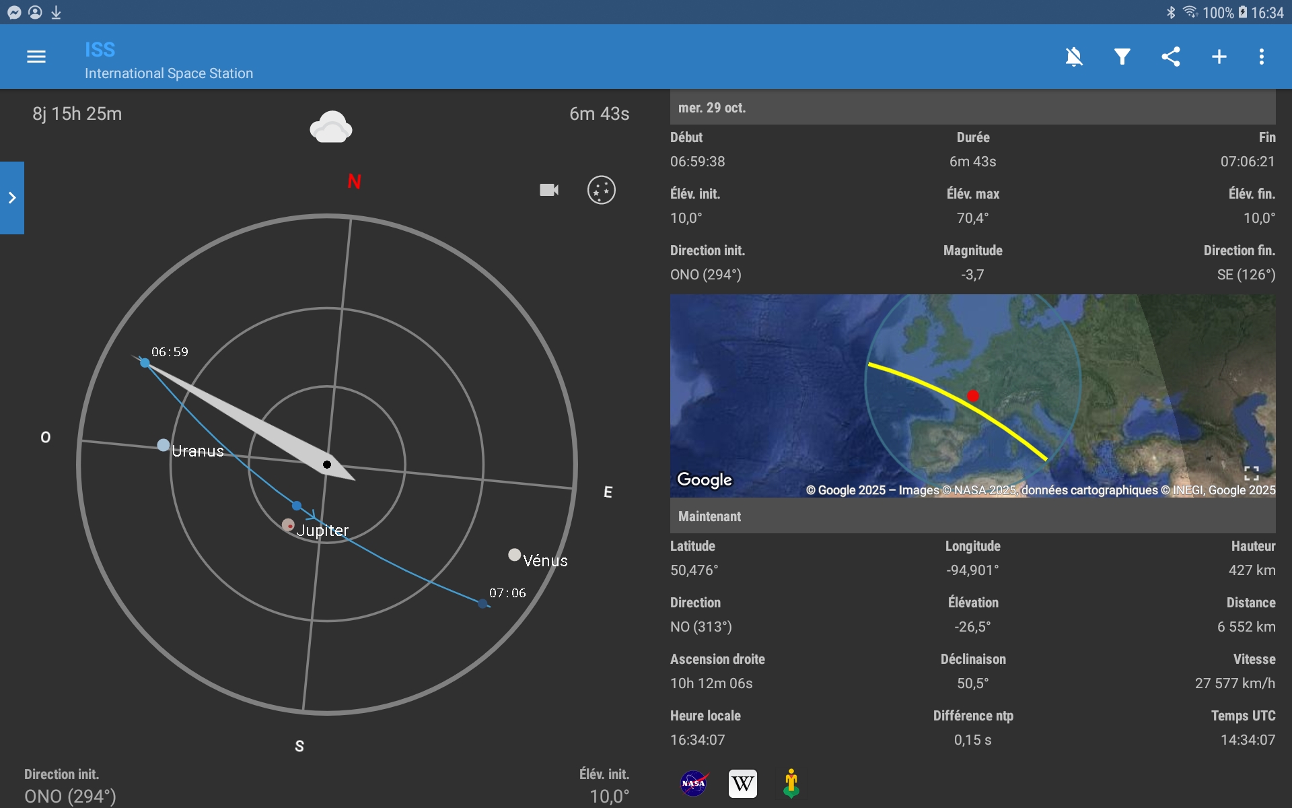Share this ISS pass
This screenshot has height=808, width=1292.
(1171, 57)
